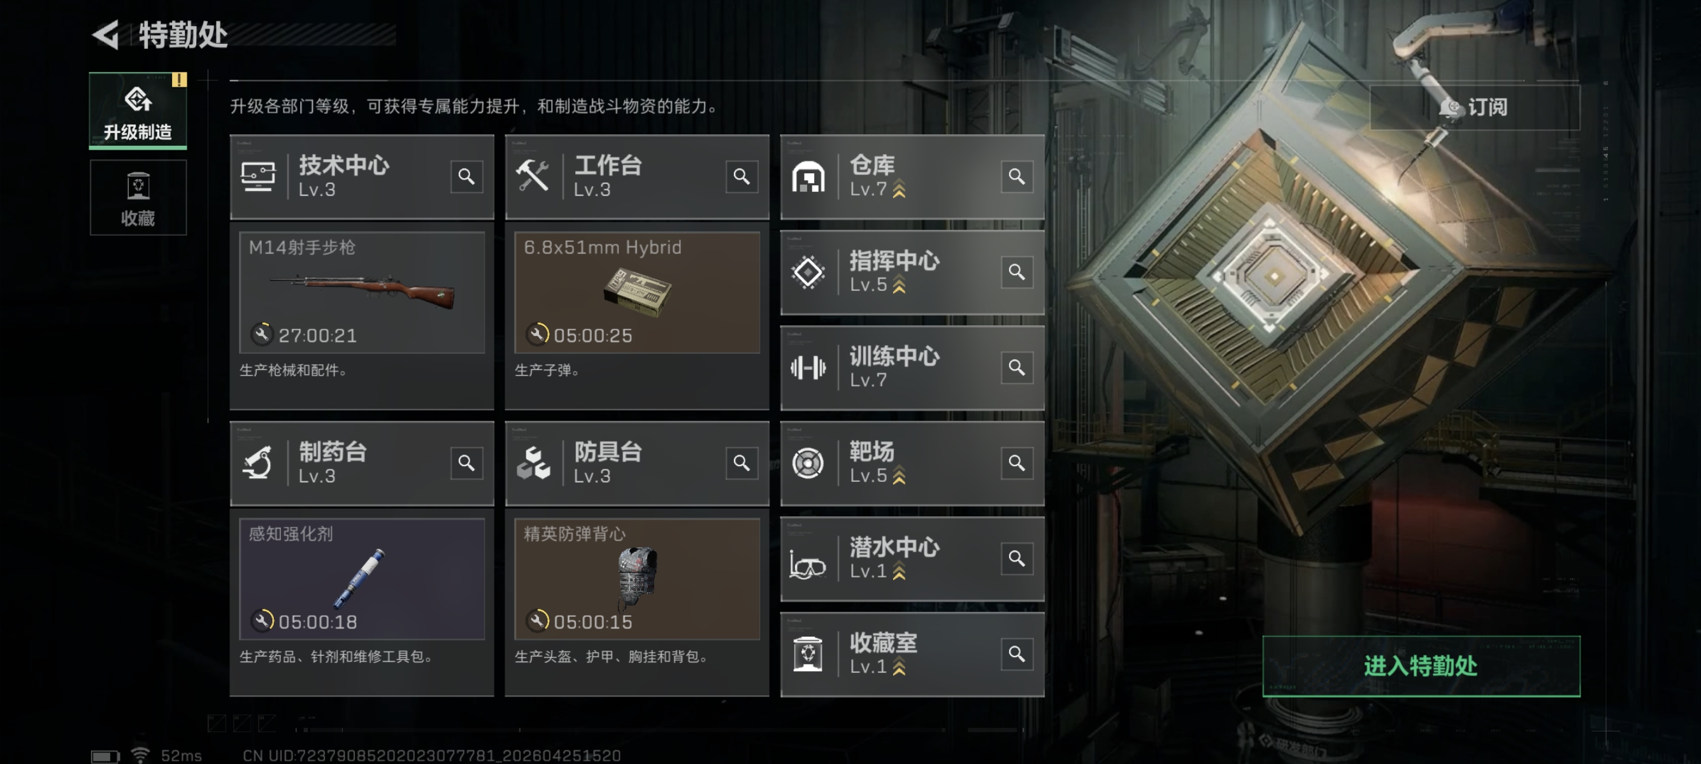Viewport: 1701px width, 764px height.
Task: Switch to the 升级制造 tab
Action: click(x=138, y=111)
